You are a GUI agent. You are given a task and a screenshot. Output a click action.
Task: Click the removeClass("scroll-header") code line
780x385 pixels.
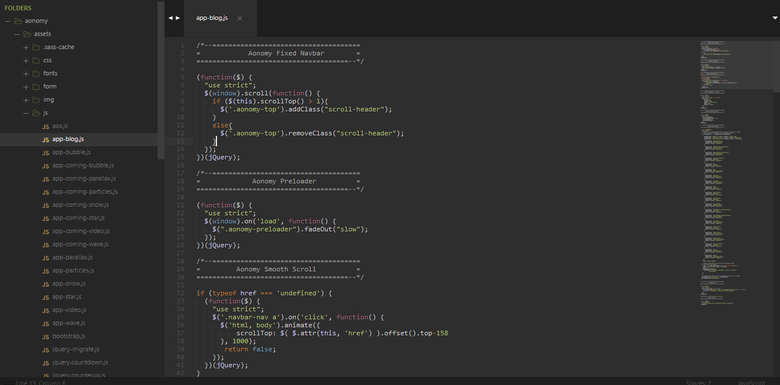tap(312, 133)
